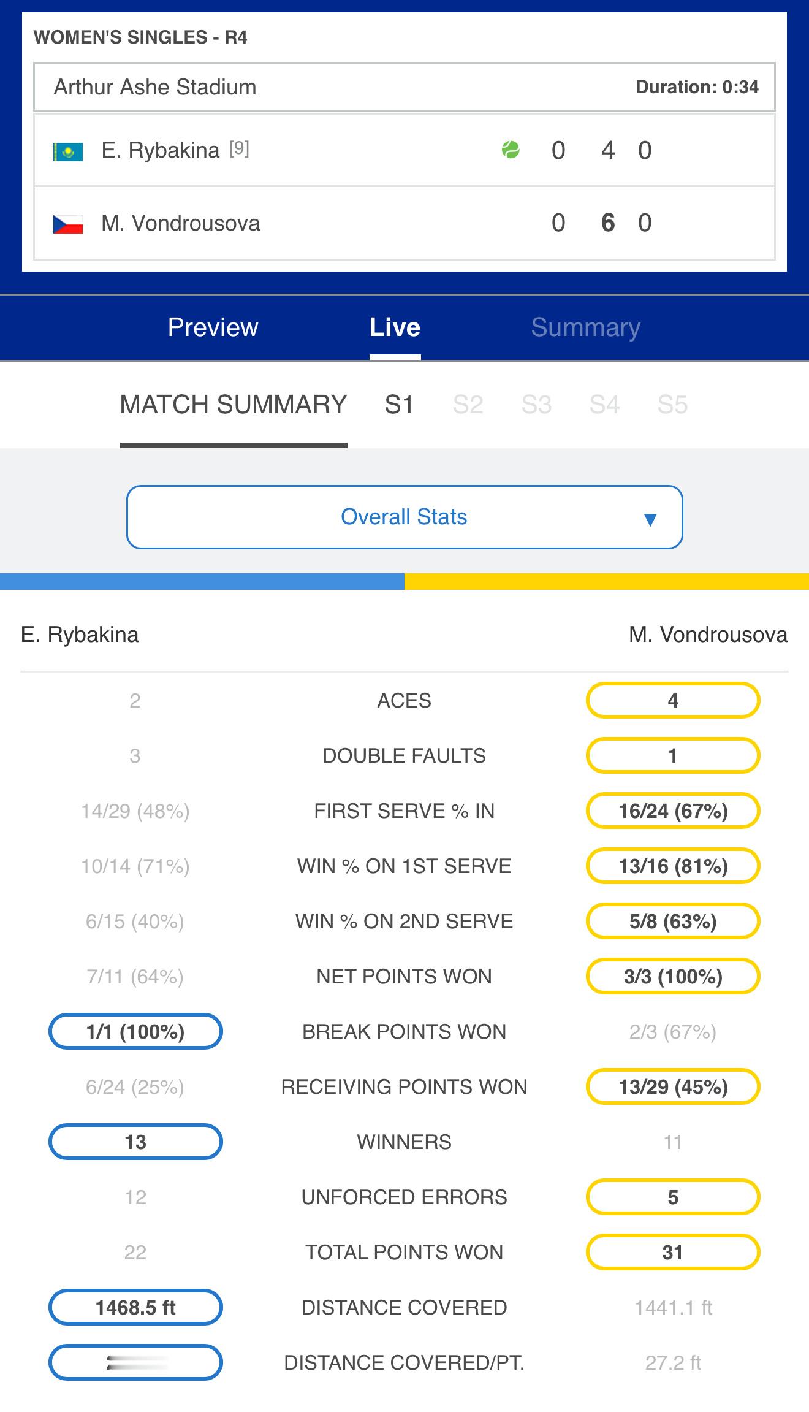
Task: Click the highlighted Aces value 4
Action: [x=673, y=700]
